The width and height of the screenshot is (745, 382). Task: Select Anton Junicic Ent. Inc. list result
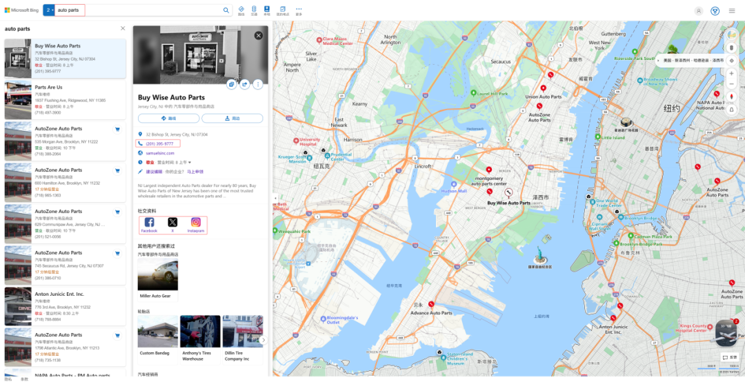[x=65, y=306]
